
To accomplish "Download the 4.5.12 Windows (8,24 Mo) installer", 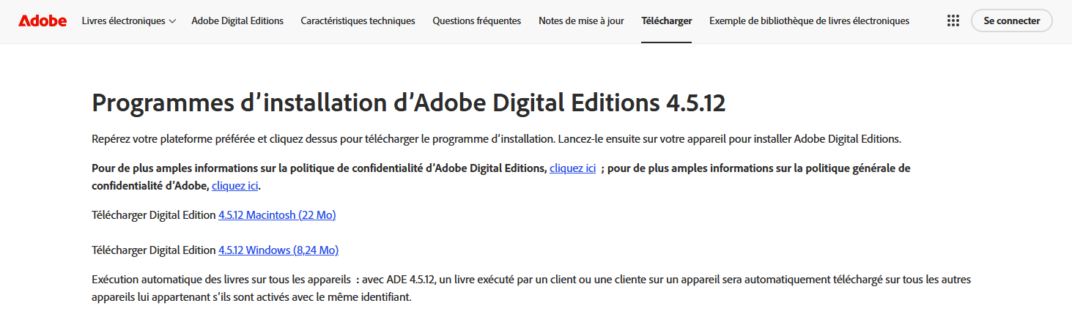I will [x=278, y=250].
